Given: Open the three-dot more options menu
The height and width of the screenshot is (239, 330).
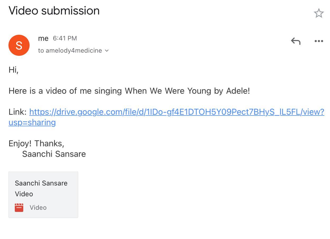Looking at the screenshot, I should click(x=319, y=41).
